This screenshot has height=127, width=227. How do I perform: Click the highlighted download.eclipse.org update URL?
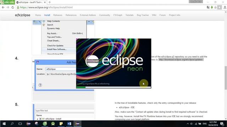tap(181, 60)
